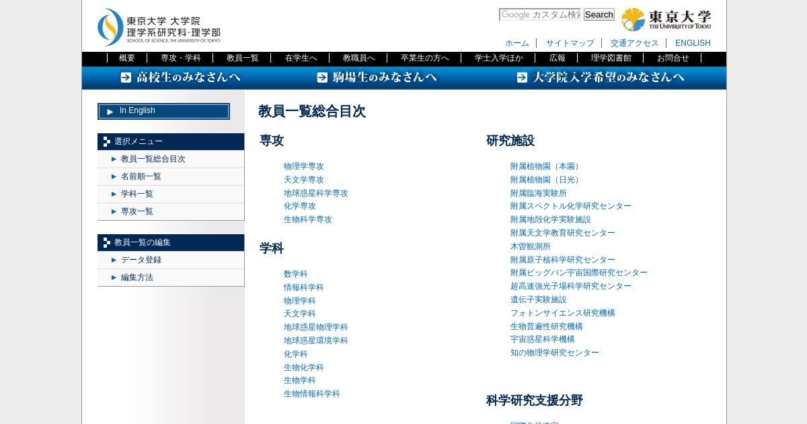The height and width of the screenshot is (424, 807).
Task: Open the 附属地殻化学実験施設 link
Action: (x=551, y=219)
